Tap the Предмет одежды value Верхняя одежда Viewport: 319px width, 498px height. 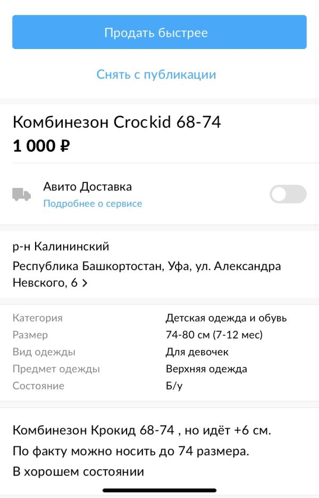[x=206, y=369]
